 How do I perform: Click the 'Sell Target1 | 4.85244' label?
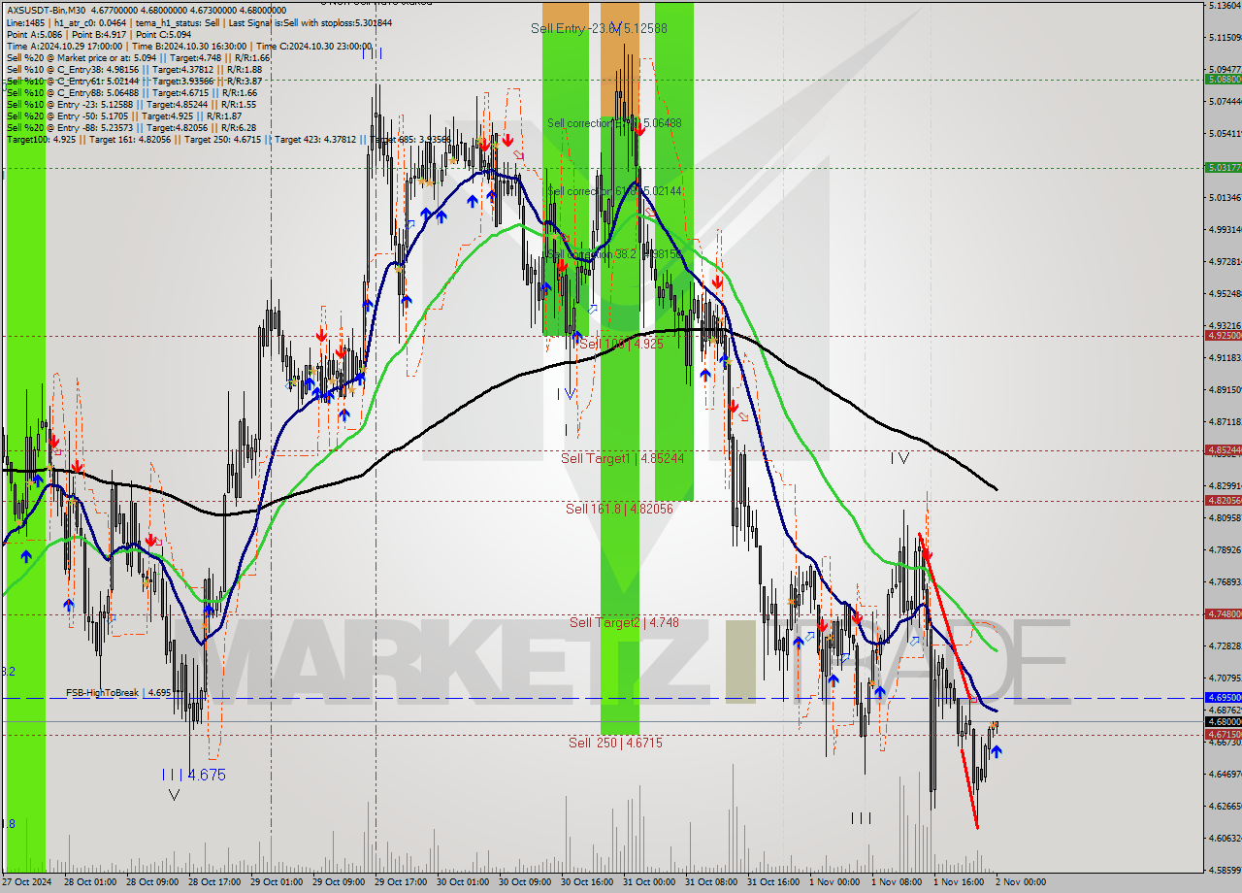pos(623,458)
